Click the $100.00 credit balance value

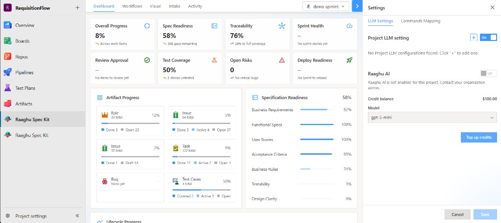[489, 99]
